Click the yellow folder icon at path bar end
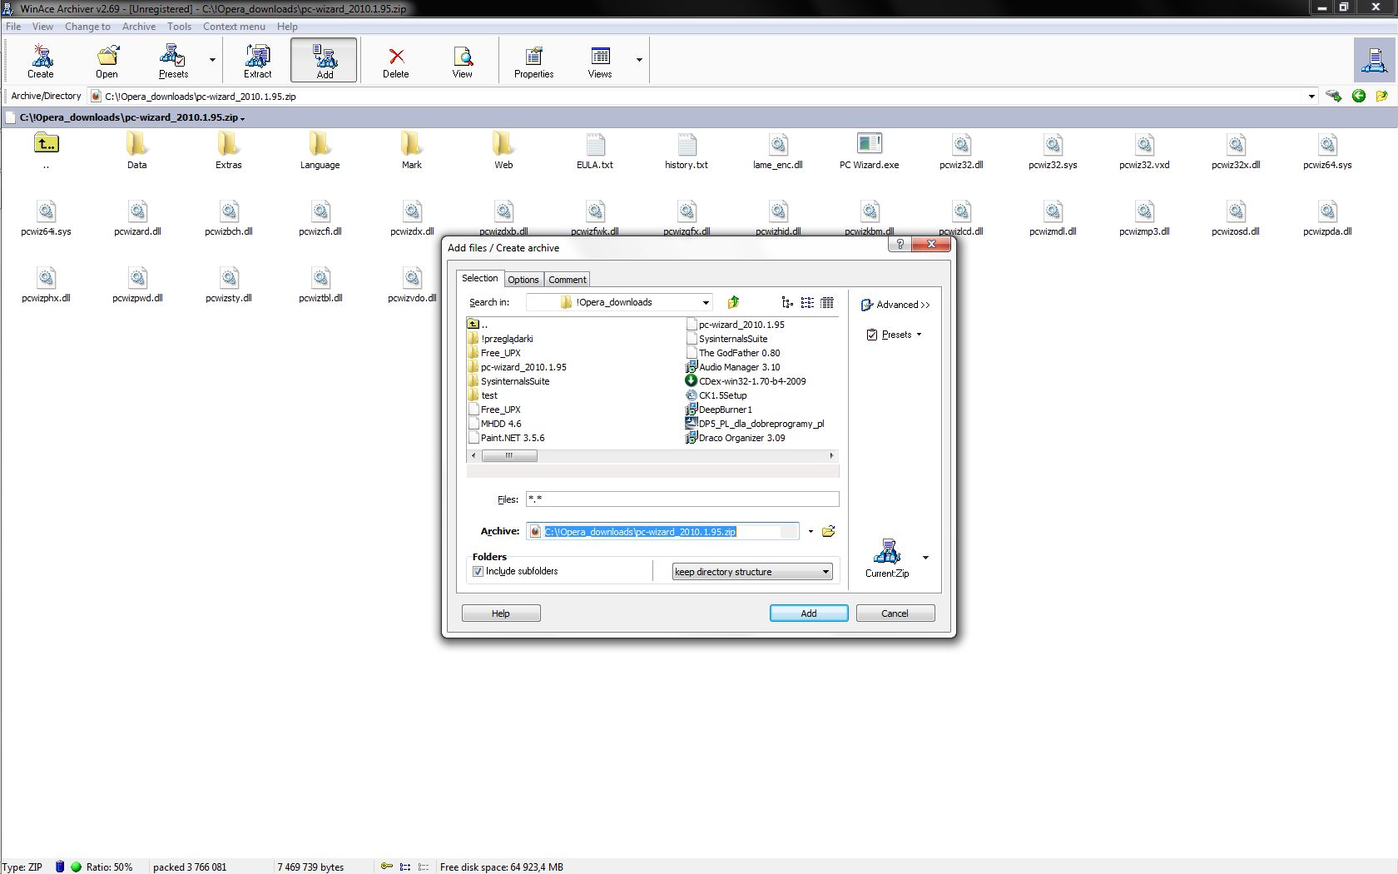The width and height of the screenshot is (1398, 874). coord(1382,96)
